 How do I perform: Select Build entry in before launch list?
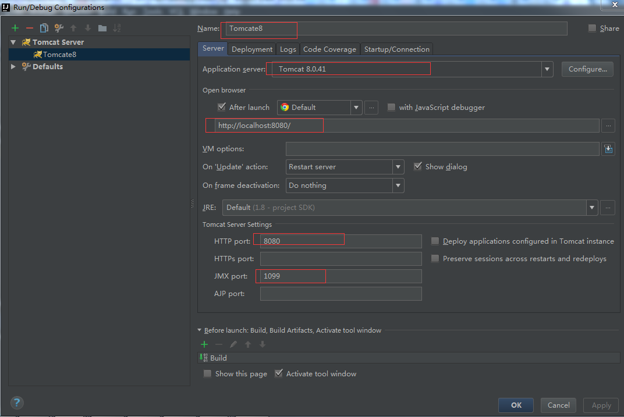point(409,358)
